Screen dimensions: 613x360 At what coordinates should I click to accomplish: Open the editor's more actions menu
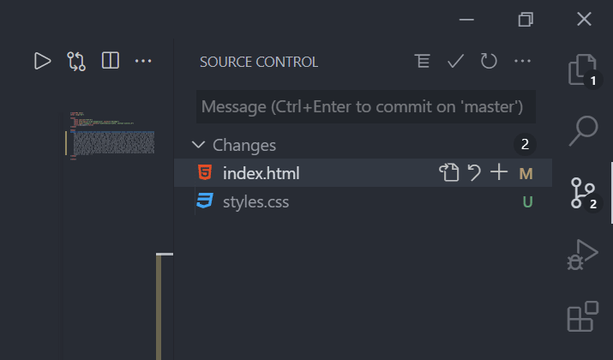[x=143, y=61]
